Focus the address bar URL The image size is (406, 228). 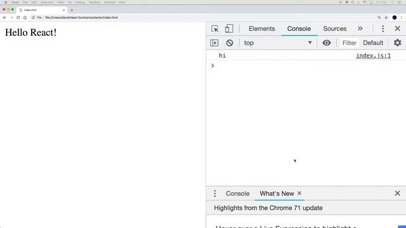click(81, 18)
